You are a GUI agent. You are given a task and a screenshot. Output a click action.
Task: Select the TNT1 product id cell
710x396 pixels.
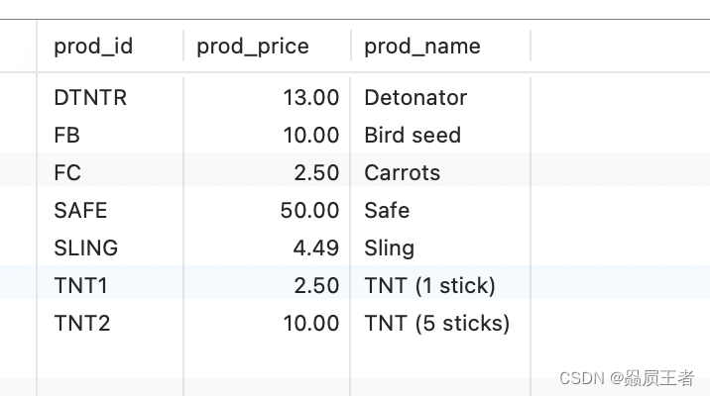pos(80,286)
